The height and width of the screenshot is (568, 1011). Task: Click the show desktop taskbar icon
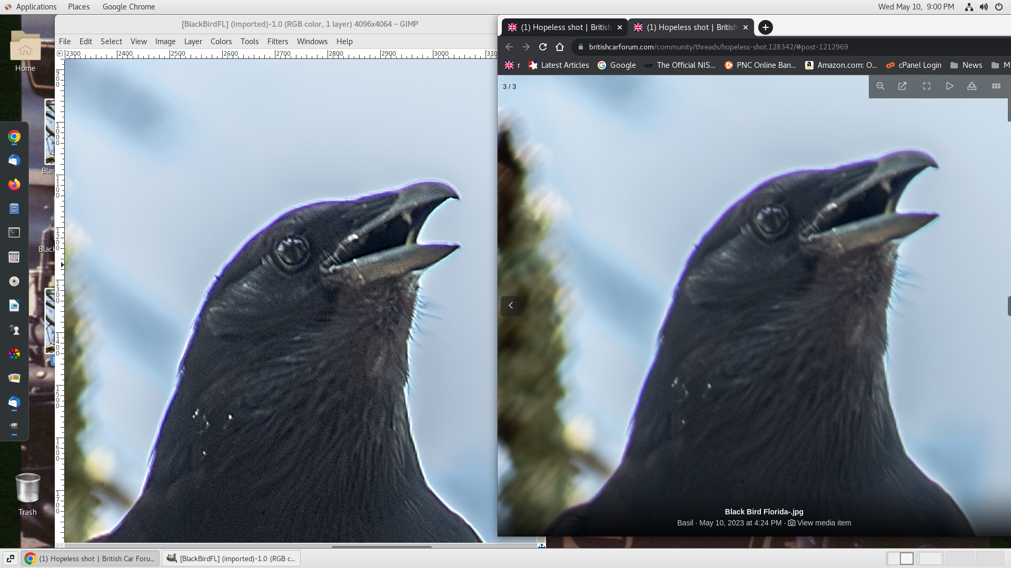click(x=10, y=559)
